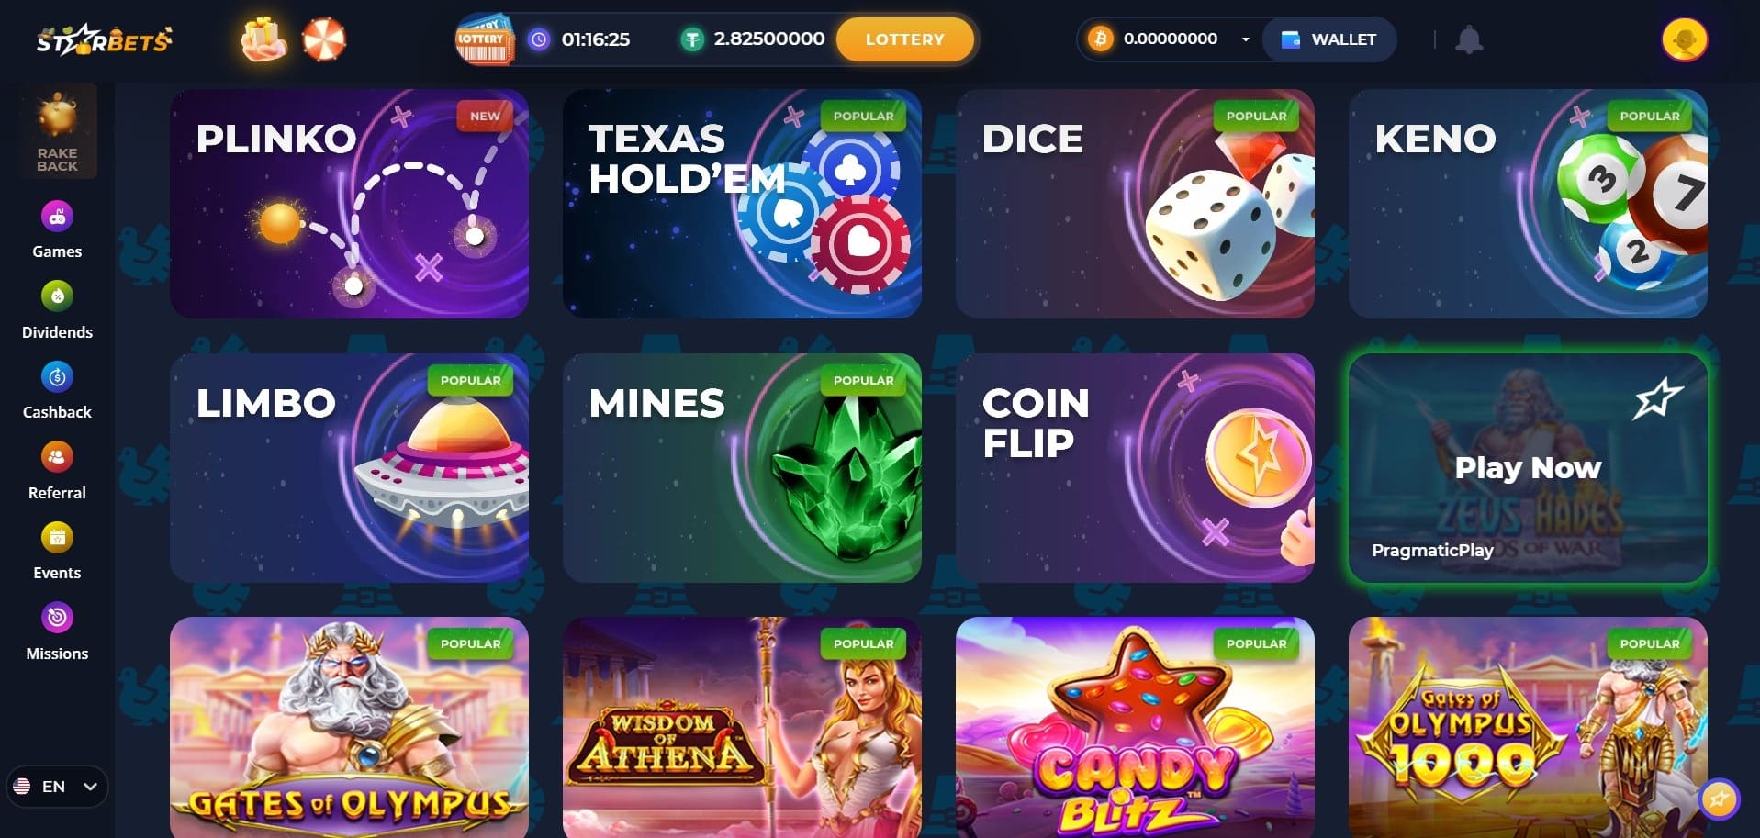The height and width of the screenshot is (838, 1760).
Task: Open Events in the sidebar menu
Action: coord(57,551)
